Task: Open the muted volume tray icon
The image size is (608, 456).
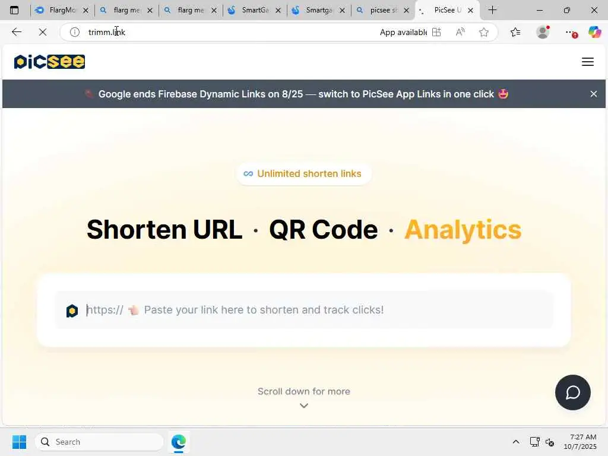Action: click(549, 442)
